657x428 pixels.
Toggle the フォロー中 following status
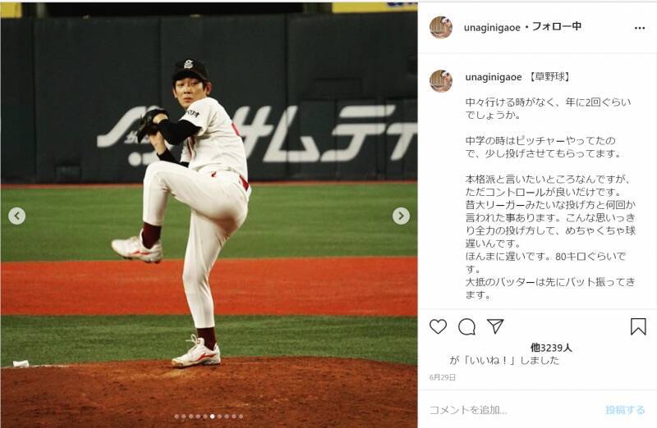557,26
